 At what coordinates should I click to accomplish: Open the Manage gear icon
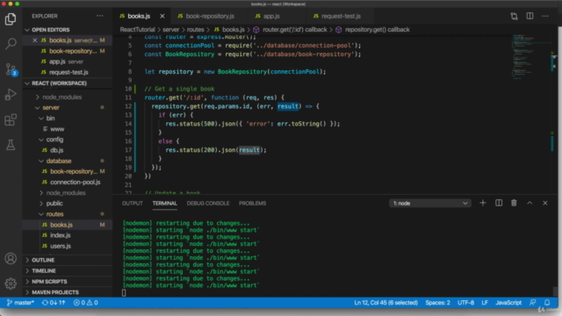[x=11, y=284]
